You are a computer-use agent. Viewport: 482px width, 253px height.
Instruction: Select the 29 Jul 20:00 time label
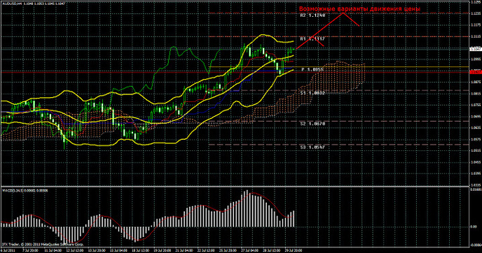[x=292, y=250]
